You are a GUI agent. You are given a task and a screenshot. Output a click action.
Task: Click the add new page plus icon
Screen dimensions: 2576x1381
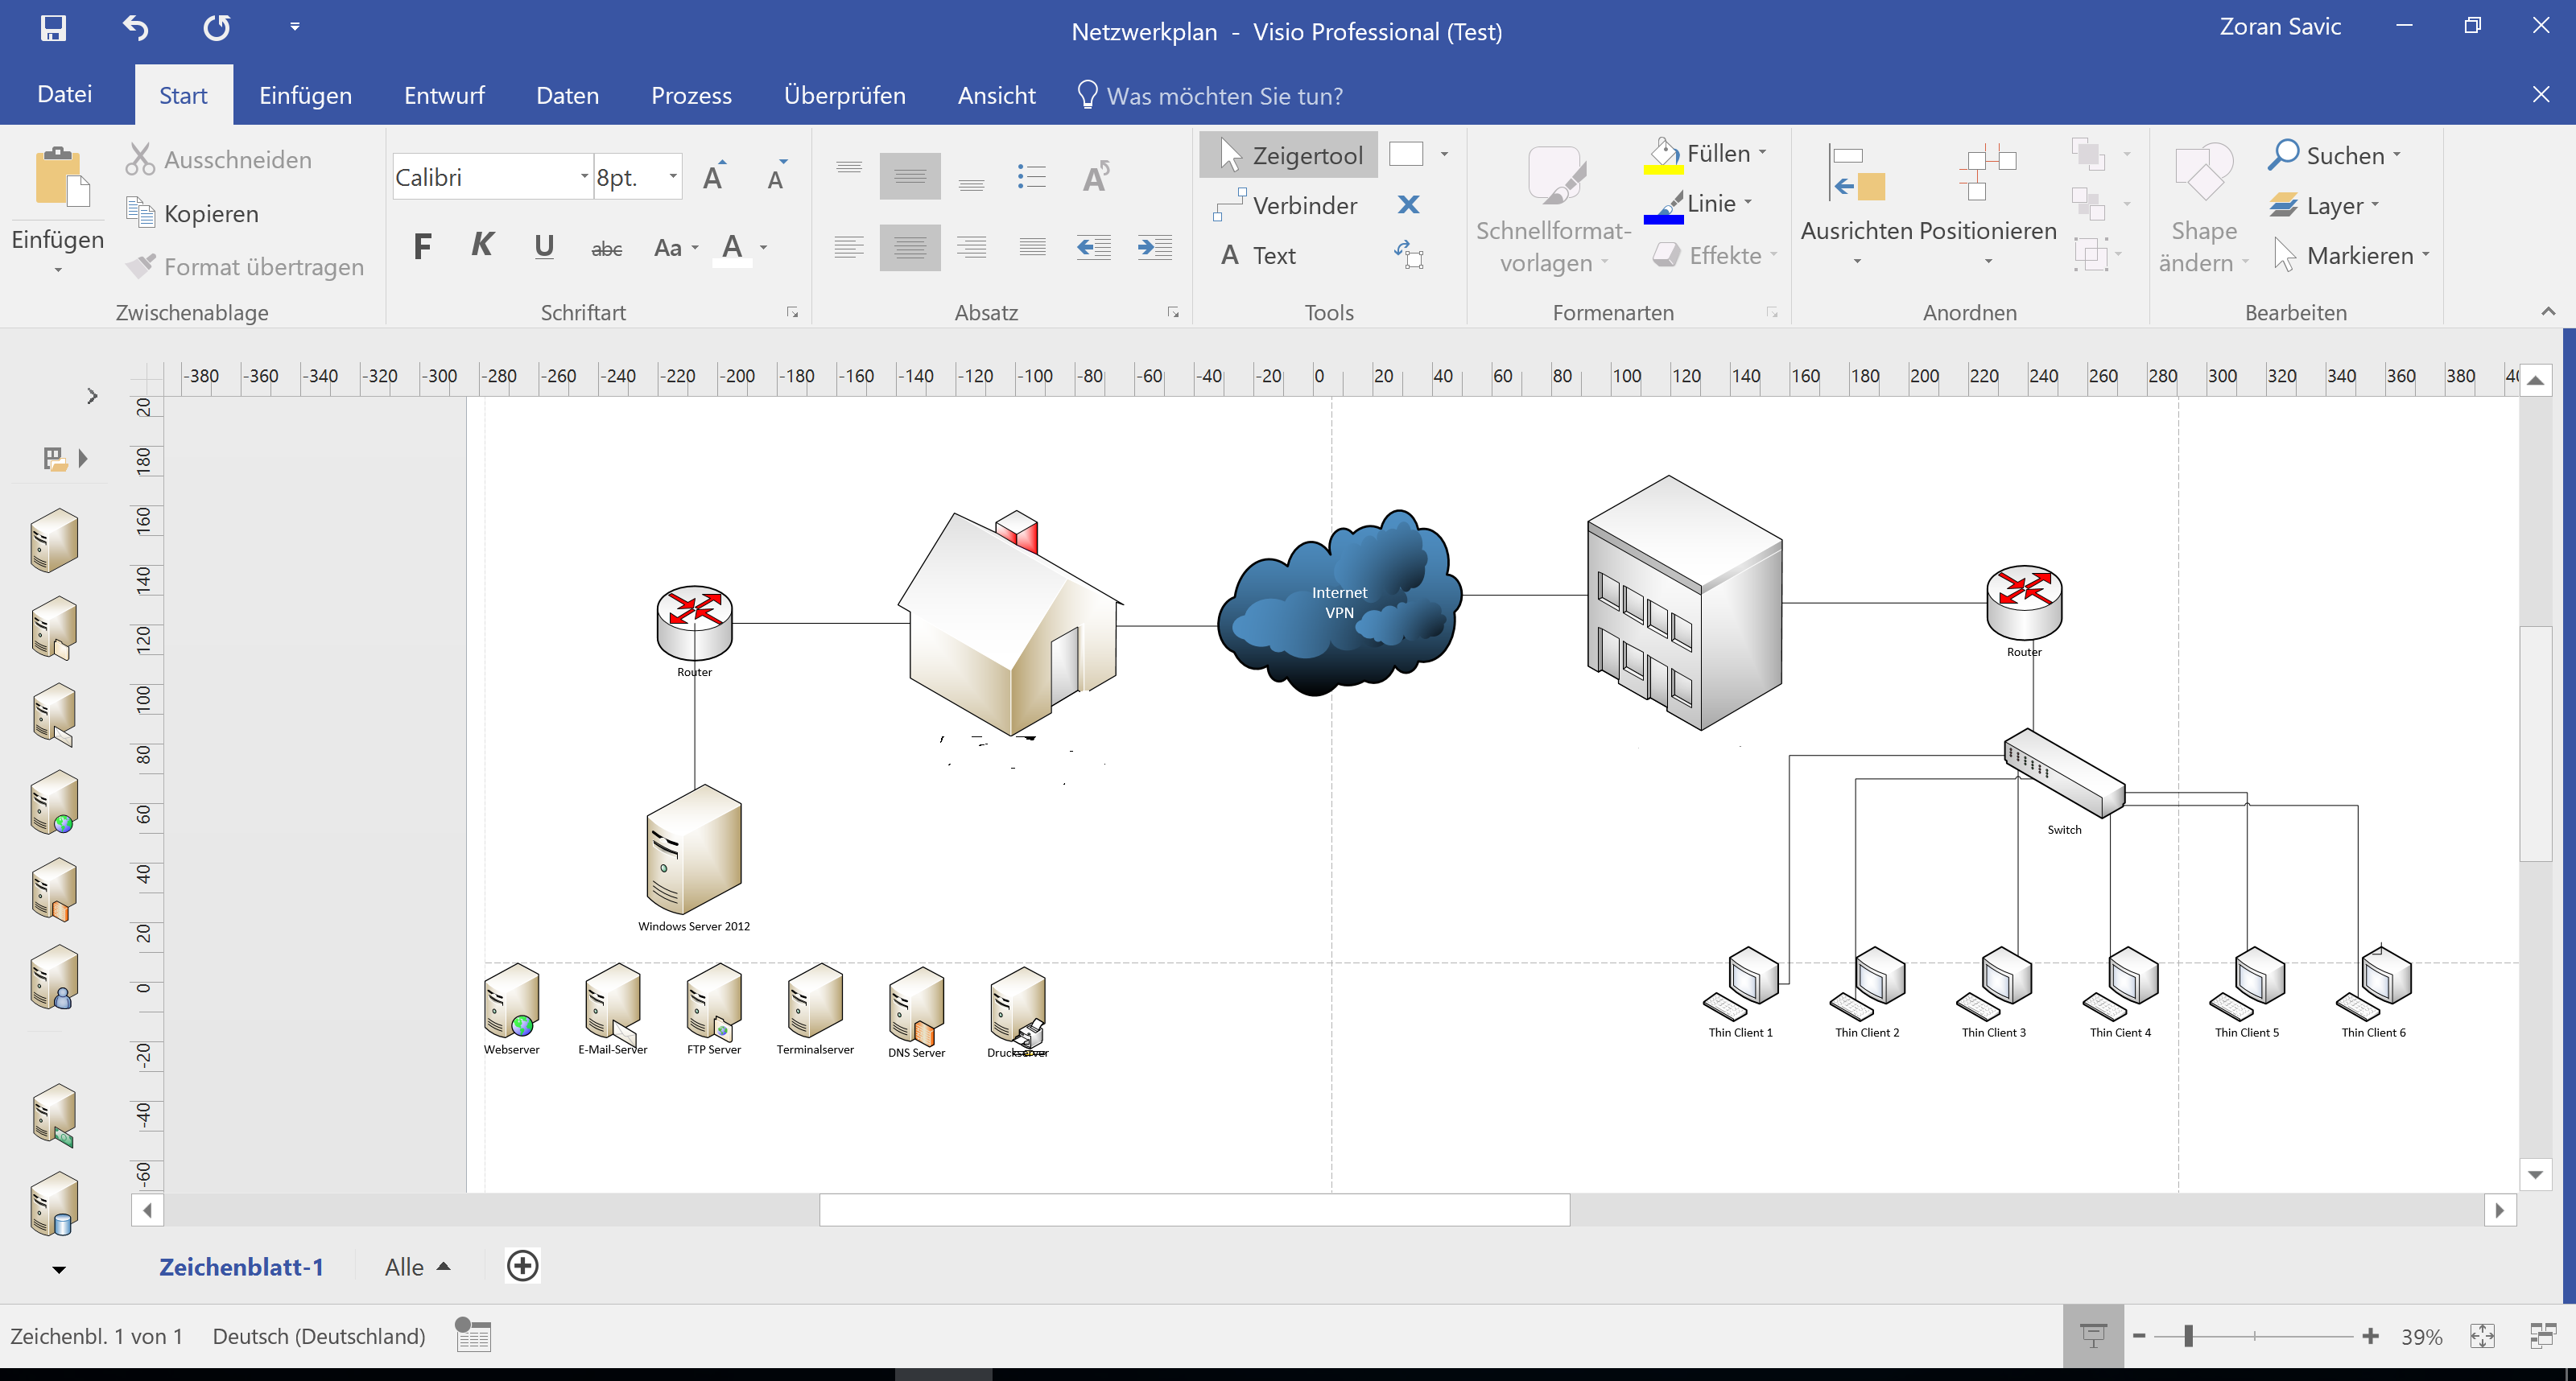click(x=522, y=1265)
